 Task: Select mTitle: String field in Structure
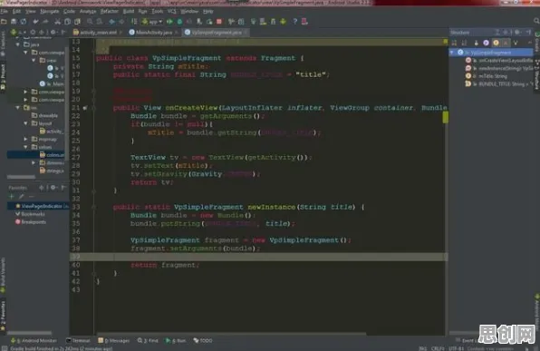(487, 76)
